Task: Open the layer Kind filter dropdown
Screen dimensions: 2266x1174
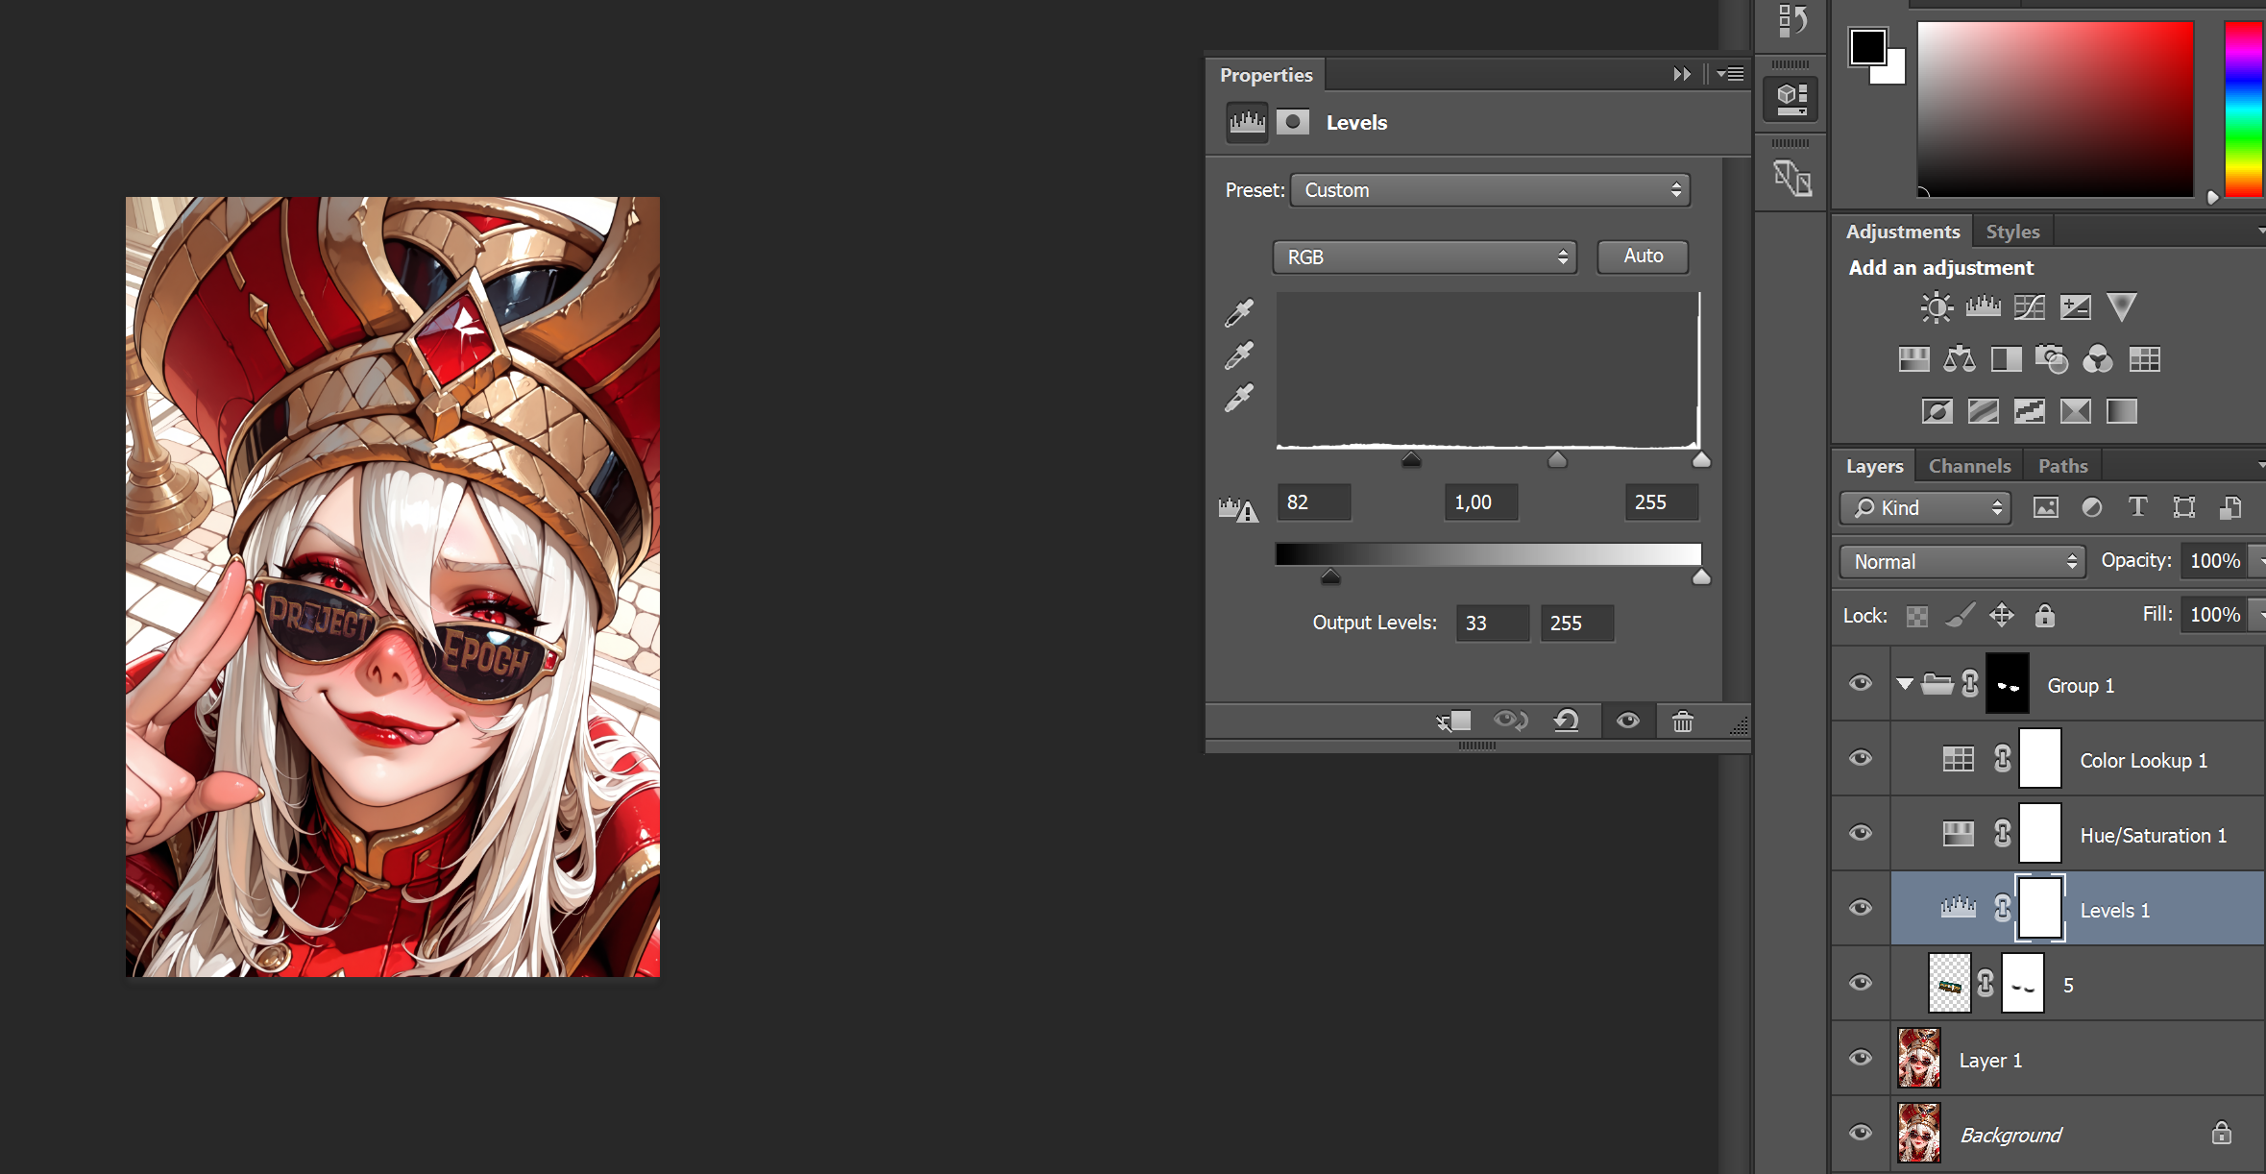Action: [x=1925, y=507]
